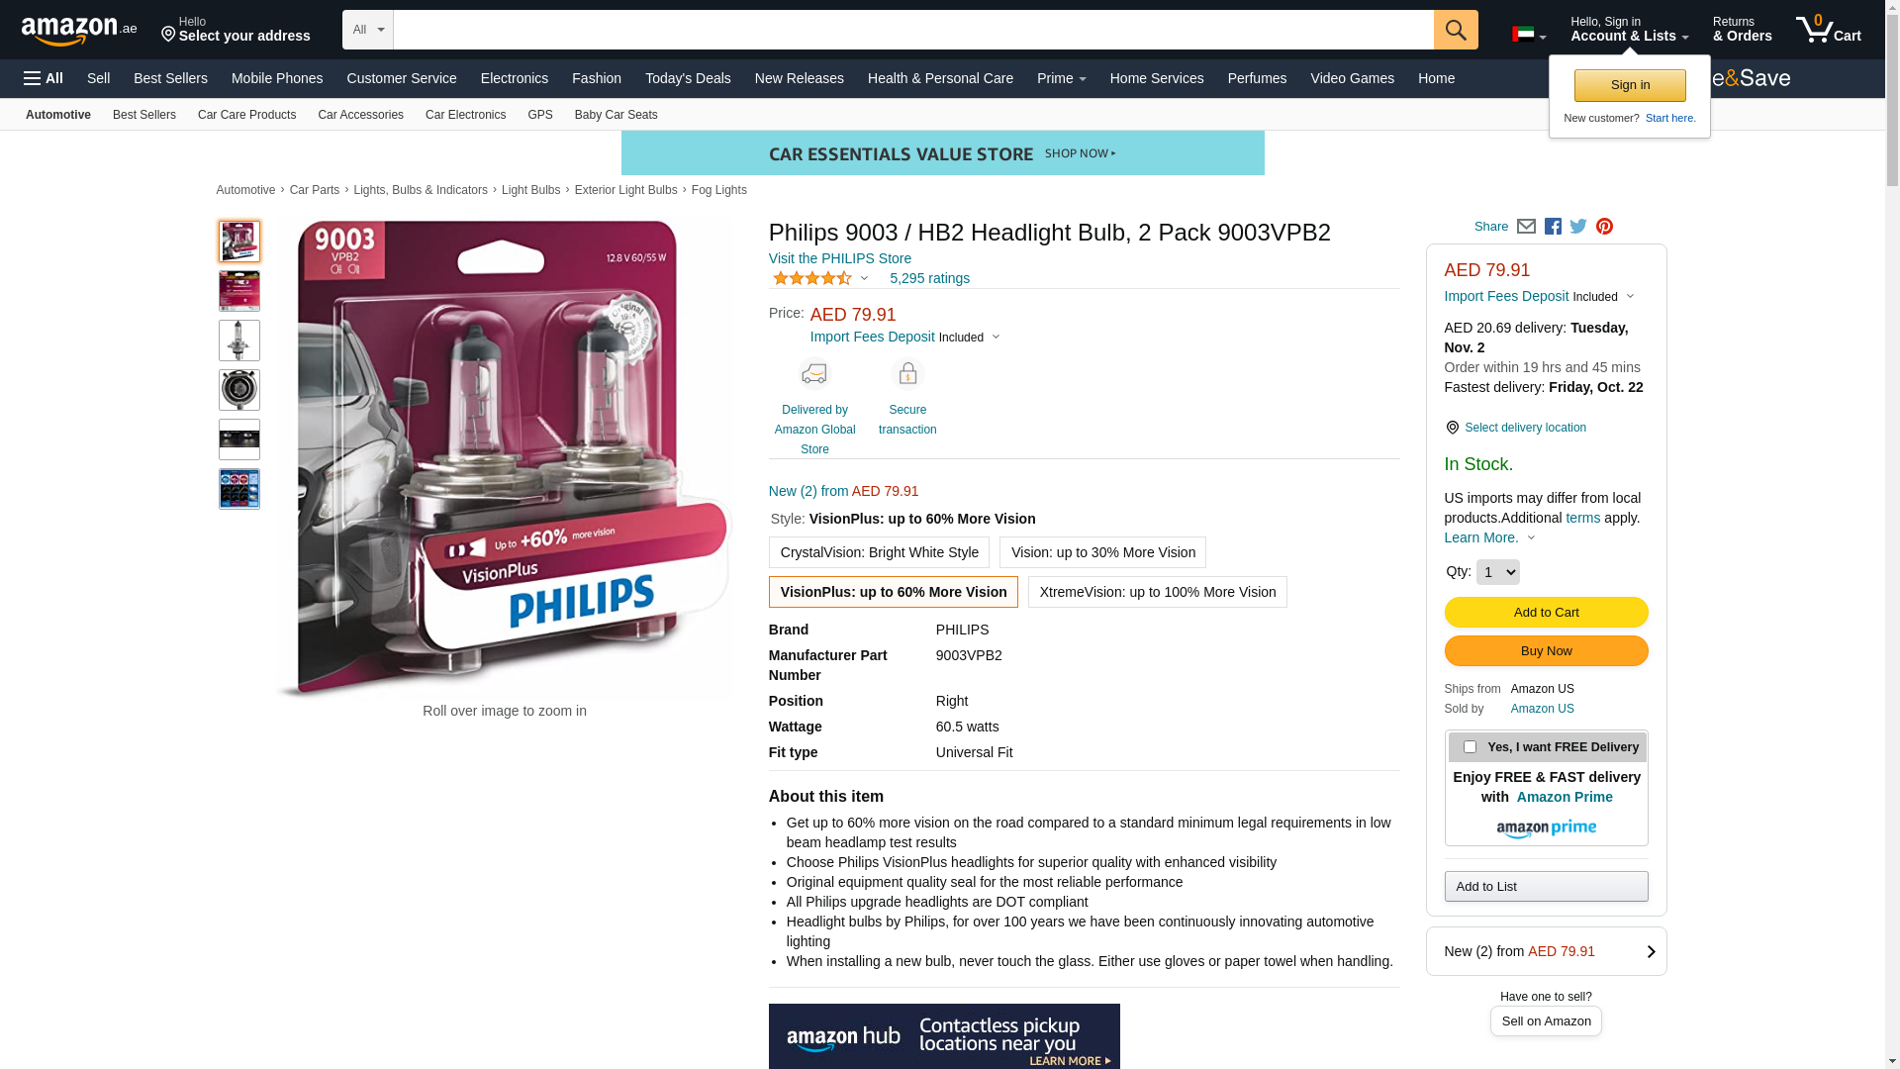
Task: Click the search magnifier button
Action: [1456, 30]
